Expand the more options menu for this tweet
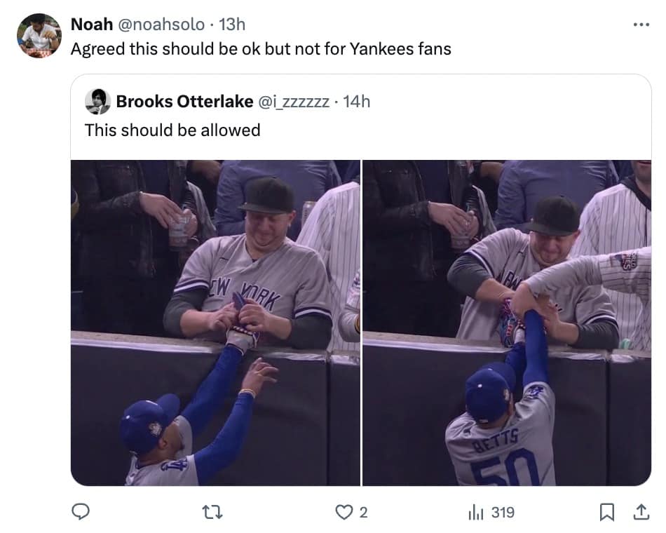 (x=640, y=23)
